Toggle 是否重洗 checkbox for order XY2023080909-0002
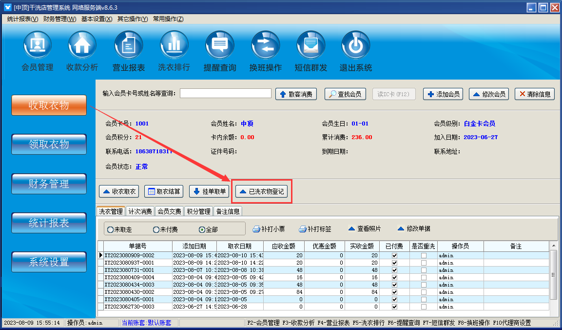 [424, 255]
